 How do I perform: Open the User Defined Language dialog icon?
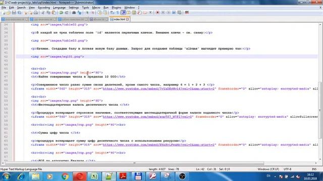129,13
